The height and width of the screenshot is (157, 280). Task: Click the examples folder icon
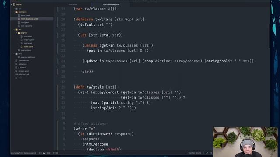click(17, 12)
